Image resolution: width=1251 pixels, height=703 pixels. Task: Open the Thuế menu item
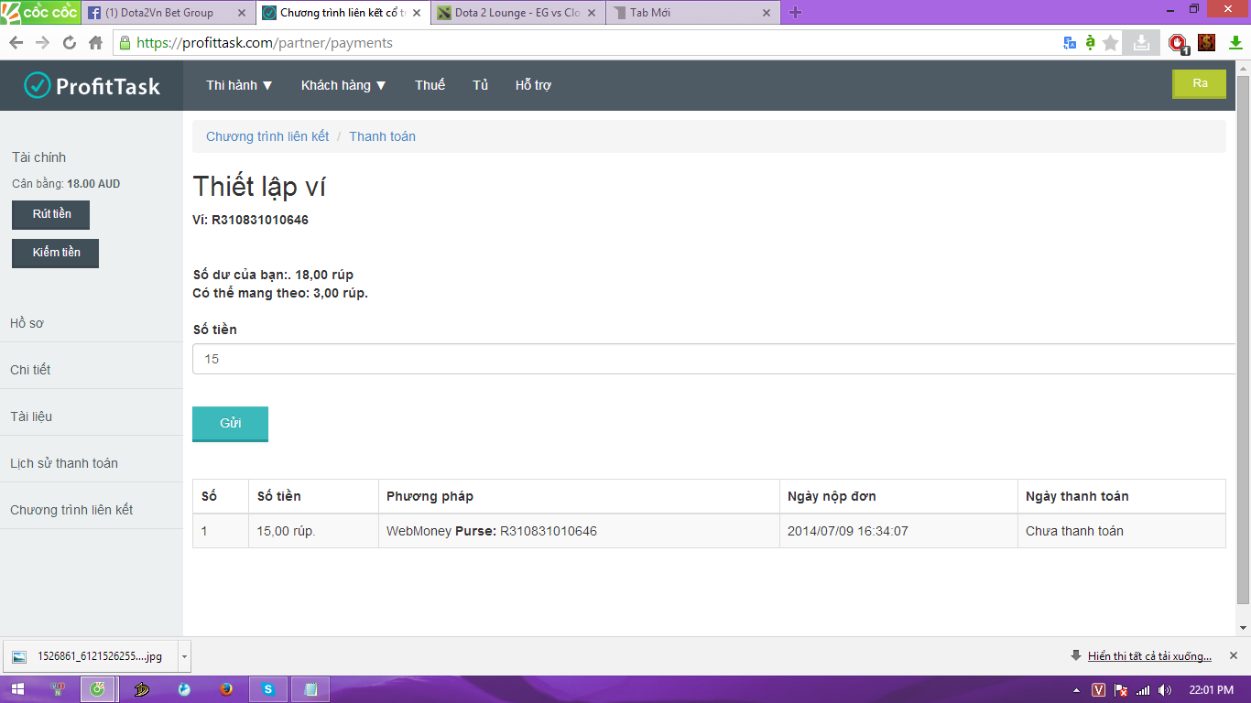click(430, 85)
